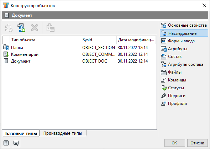Select the Комментарий row in the list
This screenshot has height=149, width=210.
79,54
